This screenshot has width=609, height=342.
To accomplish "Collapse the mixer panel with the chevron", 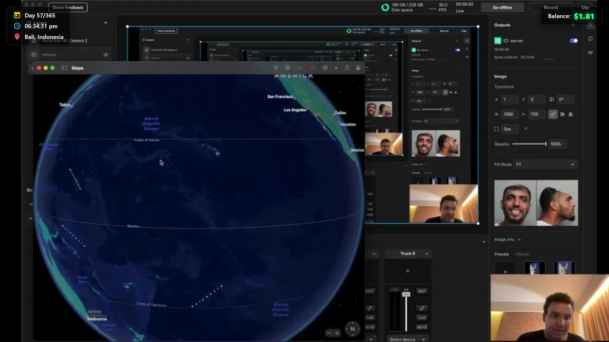I will pos(484,242).
